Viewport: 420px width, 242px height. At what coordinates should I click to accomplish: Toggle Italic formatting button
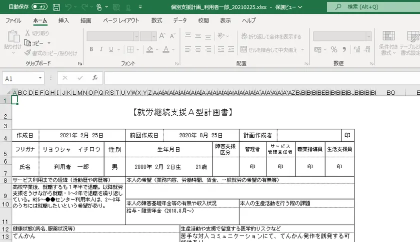[100, 50]
